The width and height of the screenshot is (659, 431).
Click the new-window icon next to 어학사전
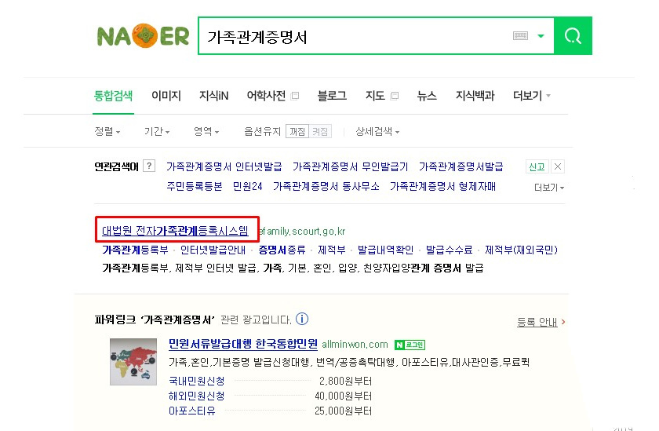tap(295, 96)
